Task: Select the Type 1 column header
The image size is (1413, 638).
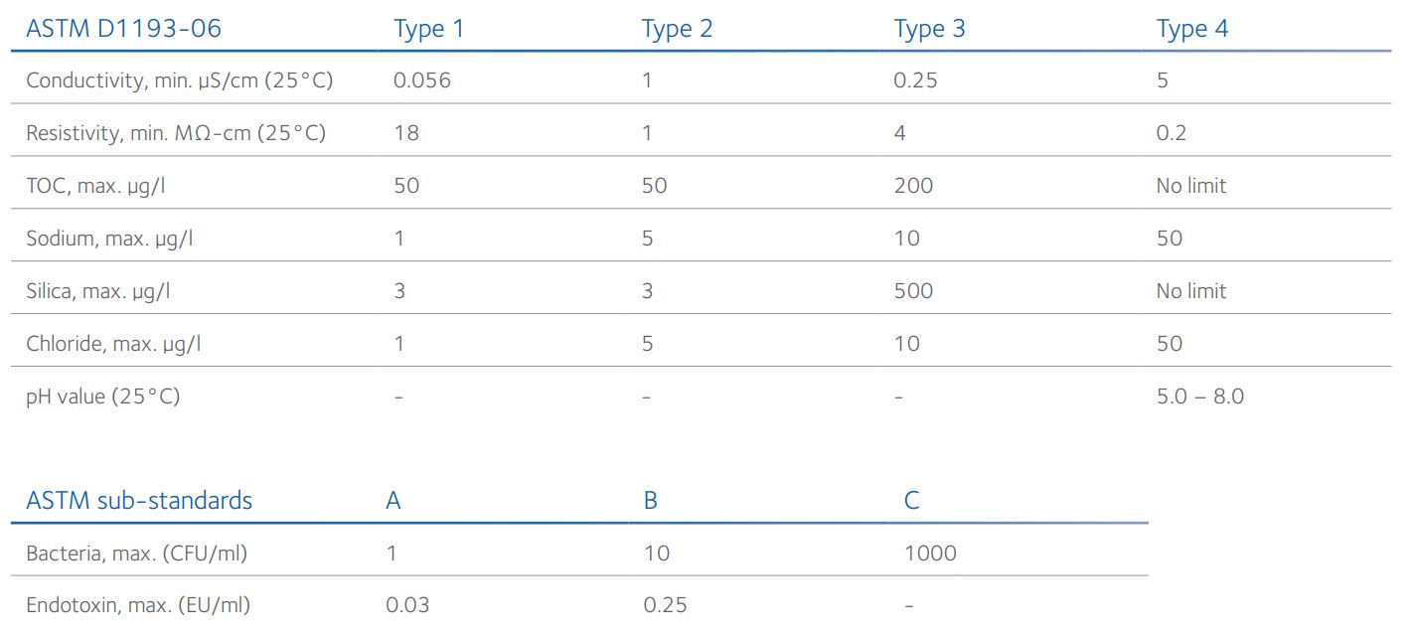Action: point(428,29)
